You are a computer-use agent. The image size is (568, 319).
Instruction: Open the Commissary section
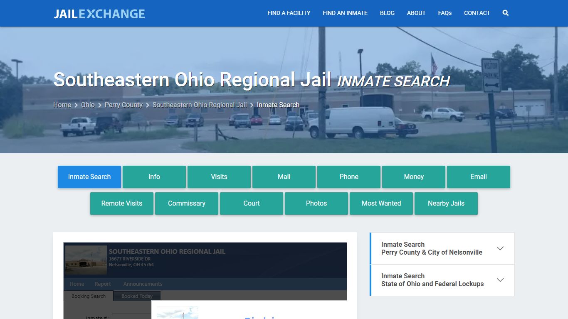pos(187,204)
